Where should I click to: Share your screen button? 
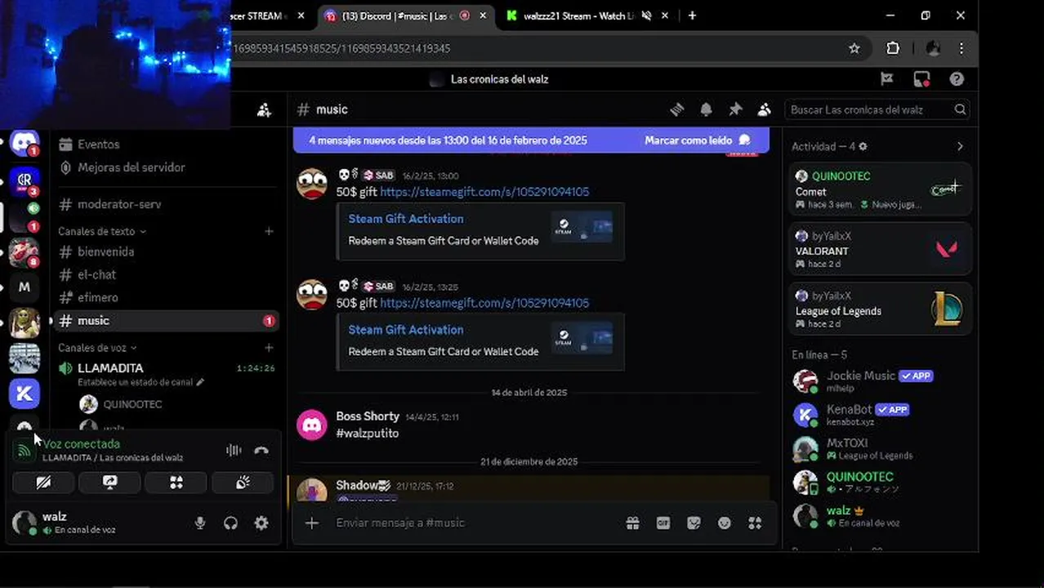coord(109,483)
